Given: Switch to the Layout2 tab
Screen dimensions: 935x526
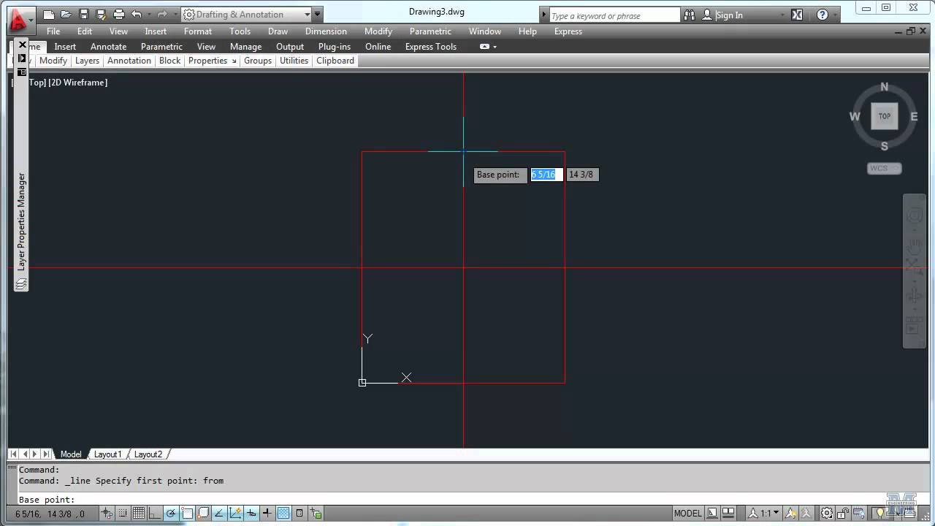Looking at the screenshot, I should [148, 454].
